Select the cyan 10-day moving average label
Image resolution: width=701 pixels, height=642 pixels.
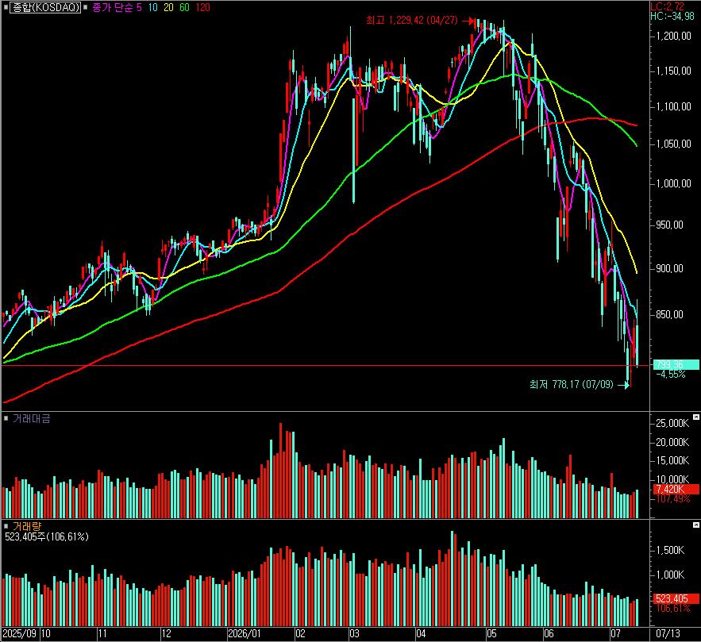coord(153,8)
